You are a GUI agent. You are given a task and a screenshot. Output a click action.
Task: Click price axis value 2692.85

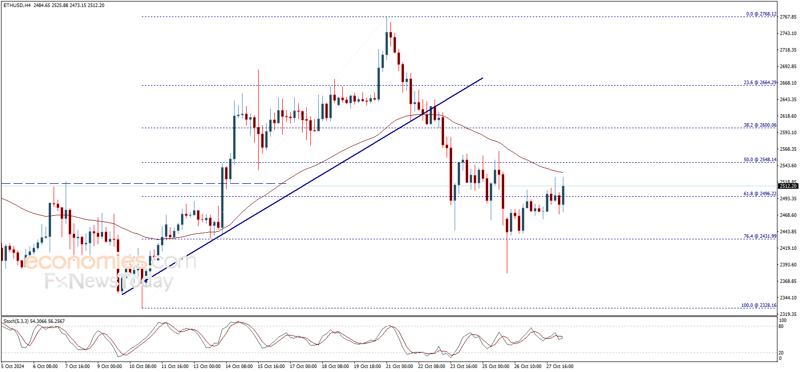788,67
